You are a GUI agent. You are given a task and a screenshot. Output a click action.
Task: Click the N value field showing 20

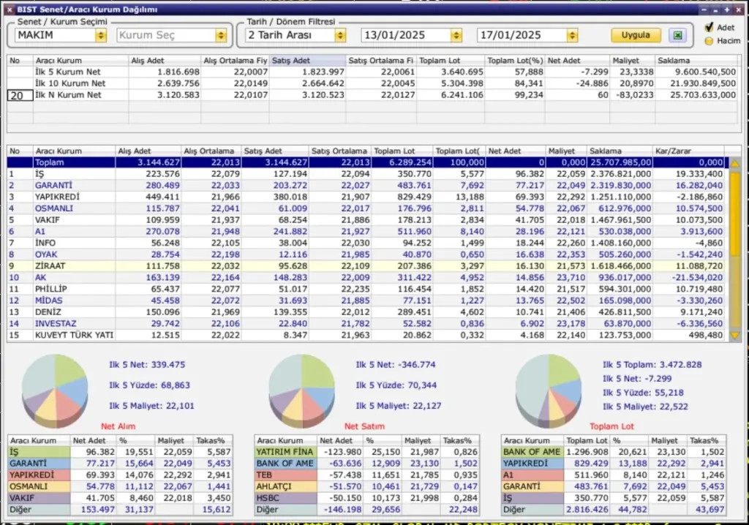pyautogui.click(x=20, y=95)
